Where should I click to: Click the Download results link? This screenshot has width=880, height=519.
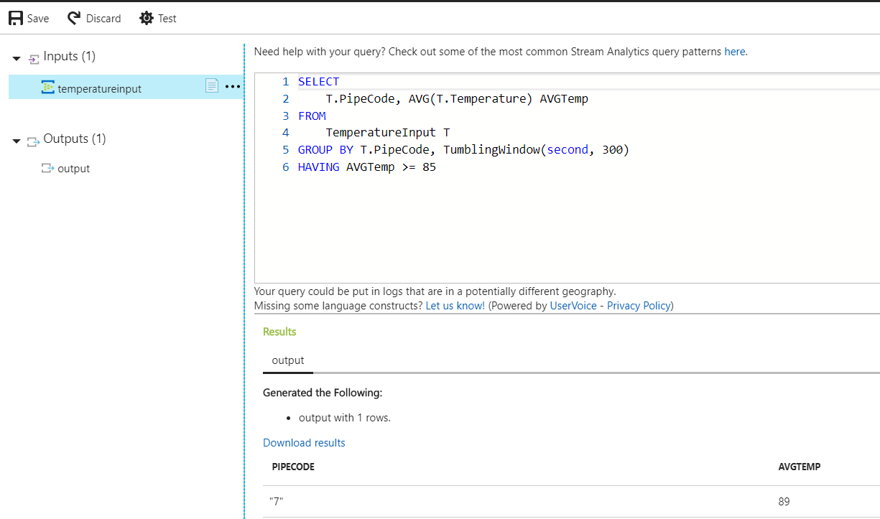(304, 443)
